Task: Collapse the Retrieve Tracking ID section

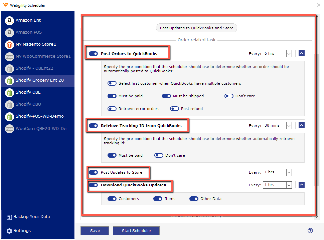Action: click(302, 125)
